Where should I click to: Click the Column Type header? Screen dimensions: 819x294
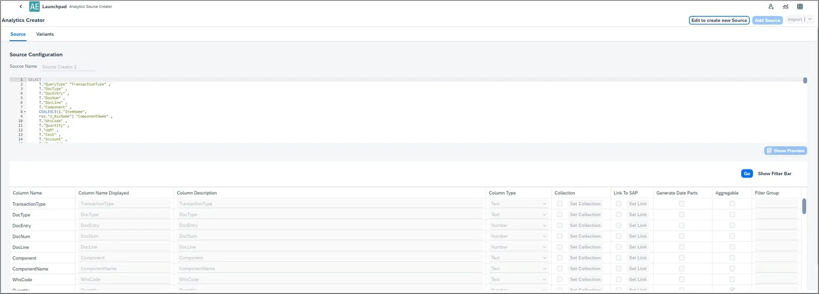(502, 193)
